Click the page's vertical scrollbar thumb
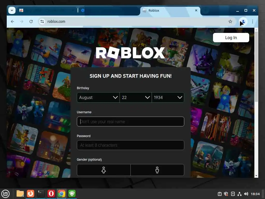265x199 pixels. [x=256, y=67]
